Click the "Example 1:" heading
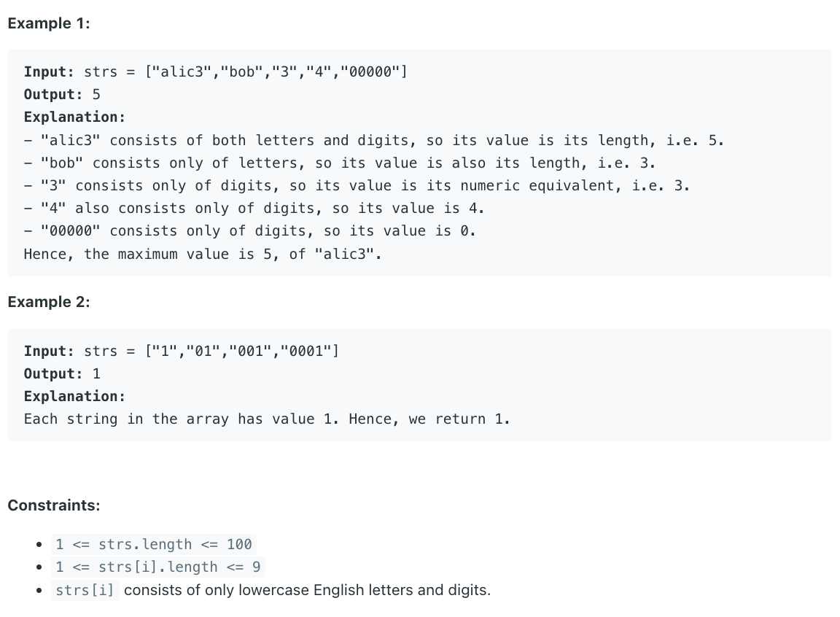Screen dimensions: 840x617 [49, 23]
